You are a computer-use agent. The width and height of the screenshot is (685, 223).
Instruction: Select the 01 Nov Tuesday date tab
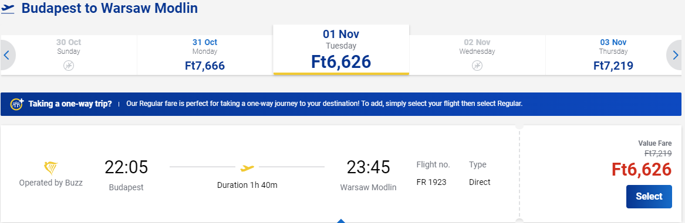coord(341,50)
